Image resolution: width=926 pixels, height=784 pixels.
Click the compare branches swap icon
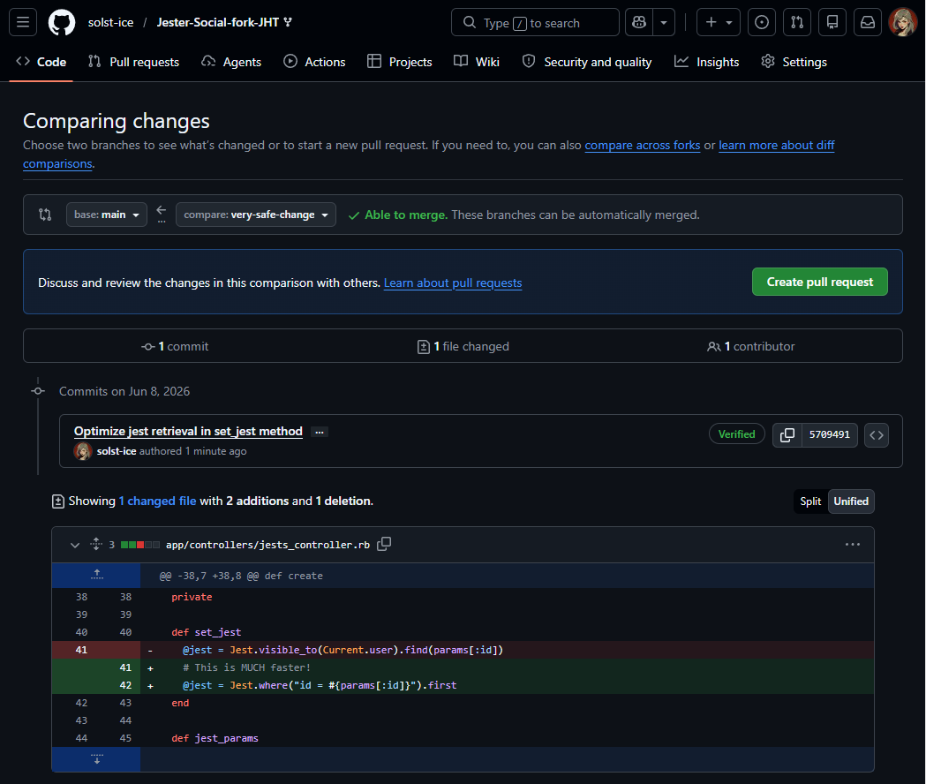45,215
